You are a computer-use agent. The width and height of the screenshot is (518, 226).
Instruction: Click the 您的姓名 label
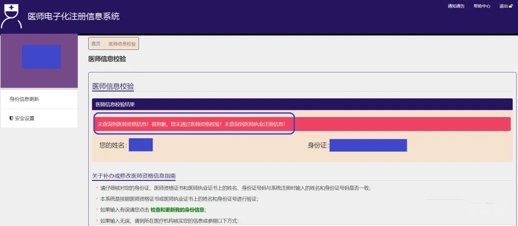(113, 145)
